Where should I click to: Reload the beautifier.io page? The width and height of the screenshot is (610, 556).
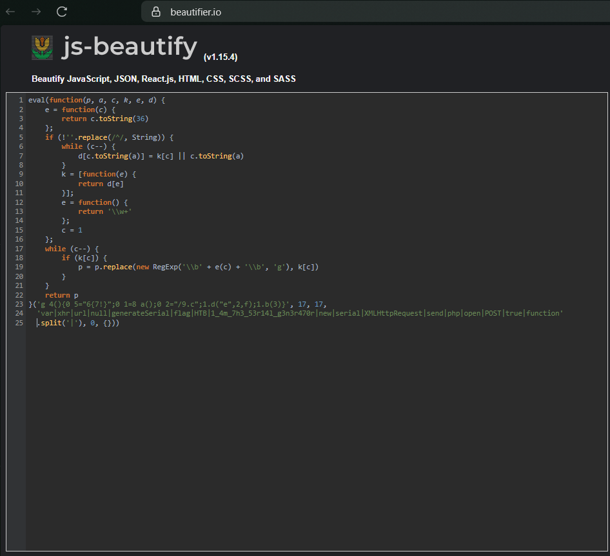[x=62, y=12]
